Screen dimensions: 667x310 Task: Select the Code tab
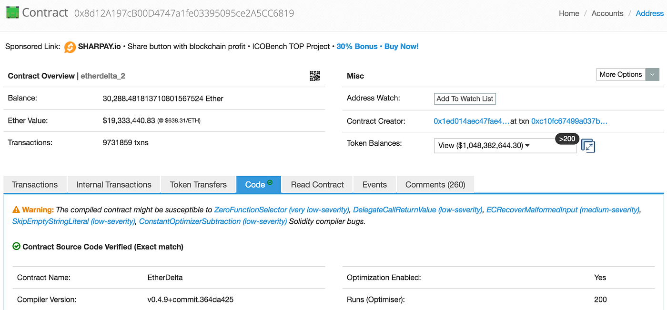click(259, 185)
